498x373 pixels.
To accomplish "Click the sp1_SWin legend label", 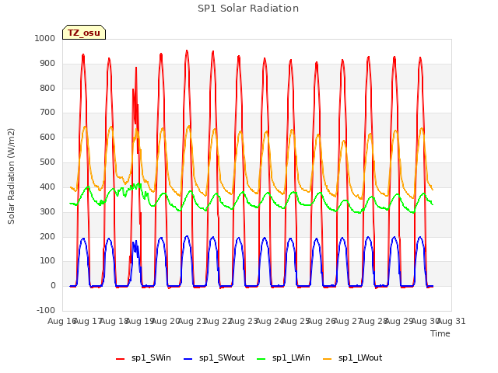I will pyautogui.click(x=151, y=357).
